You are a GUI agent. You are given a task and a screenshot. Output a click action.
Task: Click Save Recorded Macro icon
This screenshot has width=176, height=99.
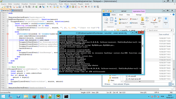(98, 7)
